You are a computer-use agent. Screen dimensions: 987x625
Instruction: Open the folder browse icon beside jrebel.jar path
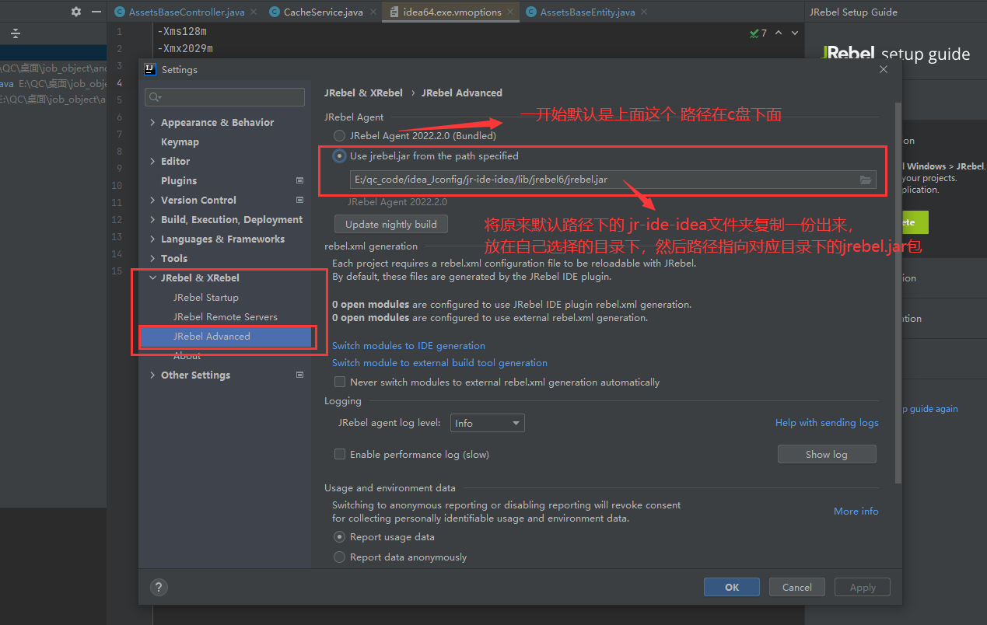click(x=866, y=180)
